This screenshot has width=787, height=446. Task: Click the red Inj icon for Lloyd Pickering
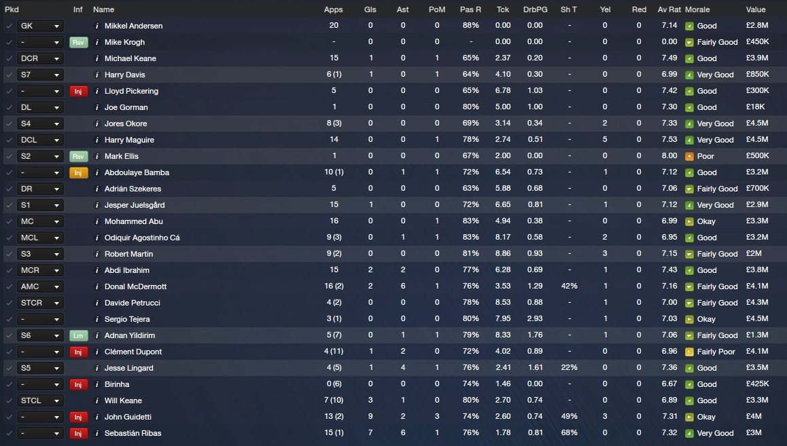pyautogui.click(x=78, y=91)
